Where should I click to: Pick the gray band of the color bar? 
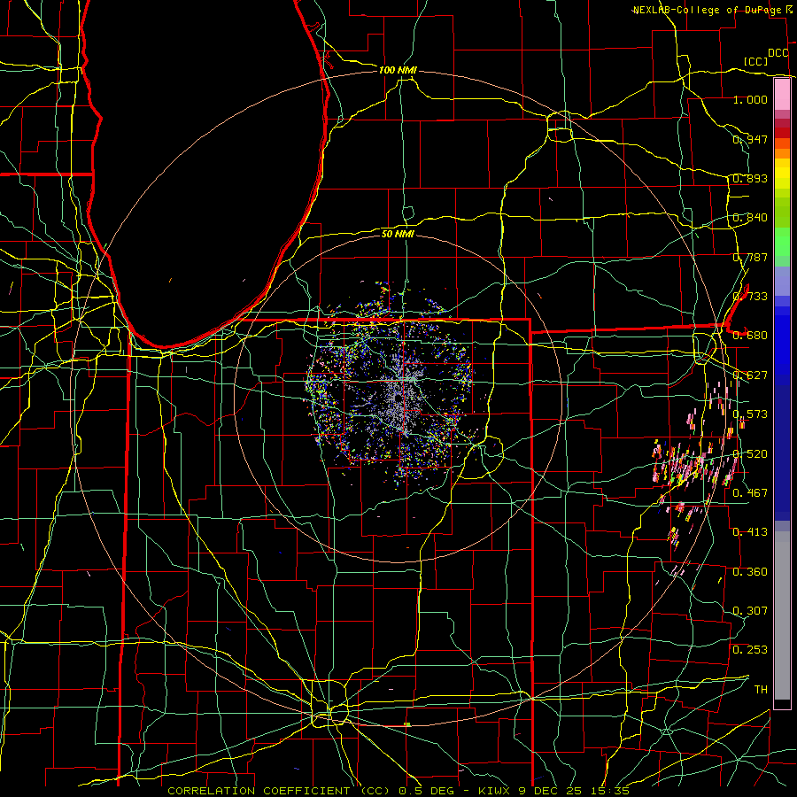point(782,615)
